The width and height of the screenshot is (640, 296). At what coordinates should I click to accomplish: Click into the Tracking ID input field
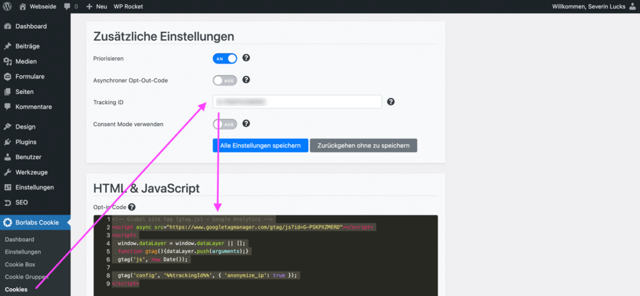[x=297, y=102]
